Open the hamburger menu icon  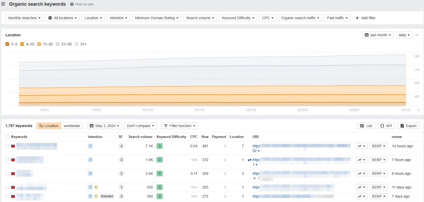click(3, 4)
